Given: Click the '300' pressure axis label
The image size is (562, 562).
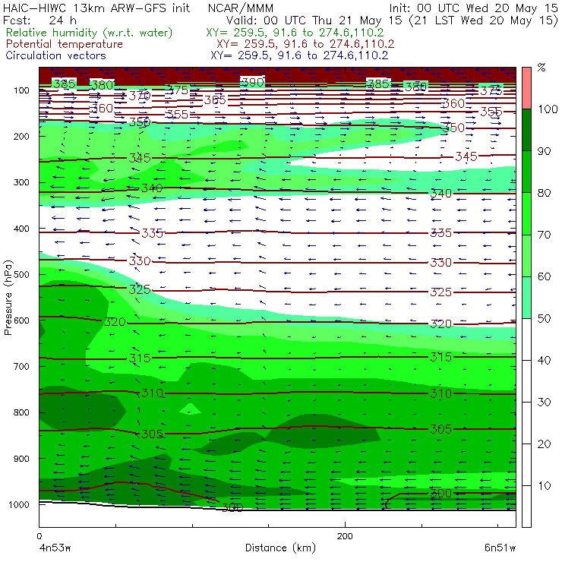Looking at the screenshot, I should click(21, 182).
